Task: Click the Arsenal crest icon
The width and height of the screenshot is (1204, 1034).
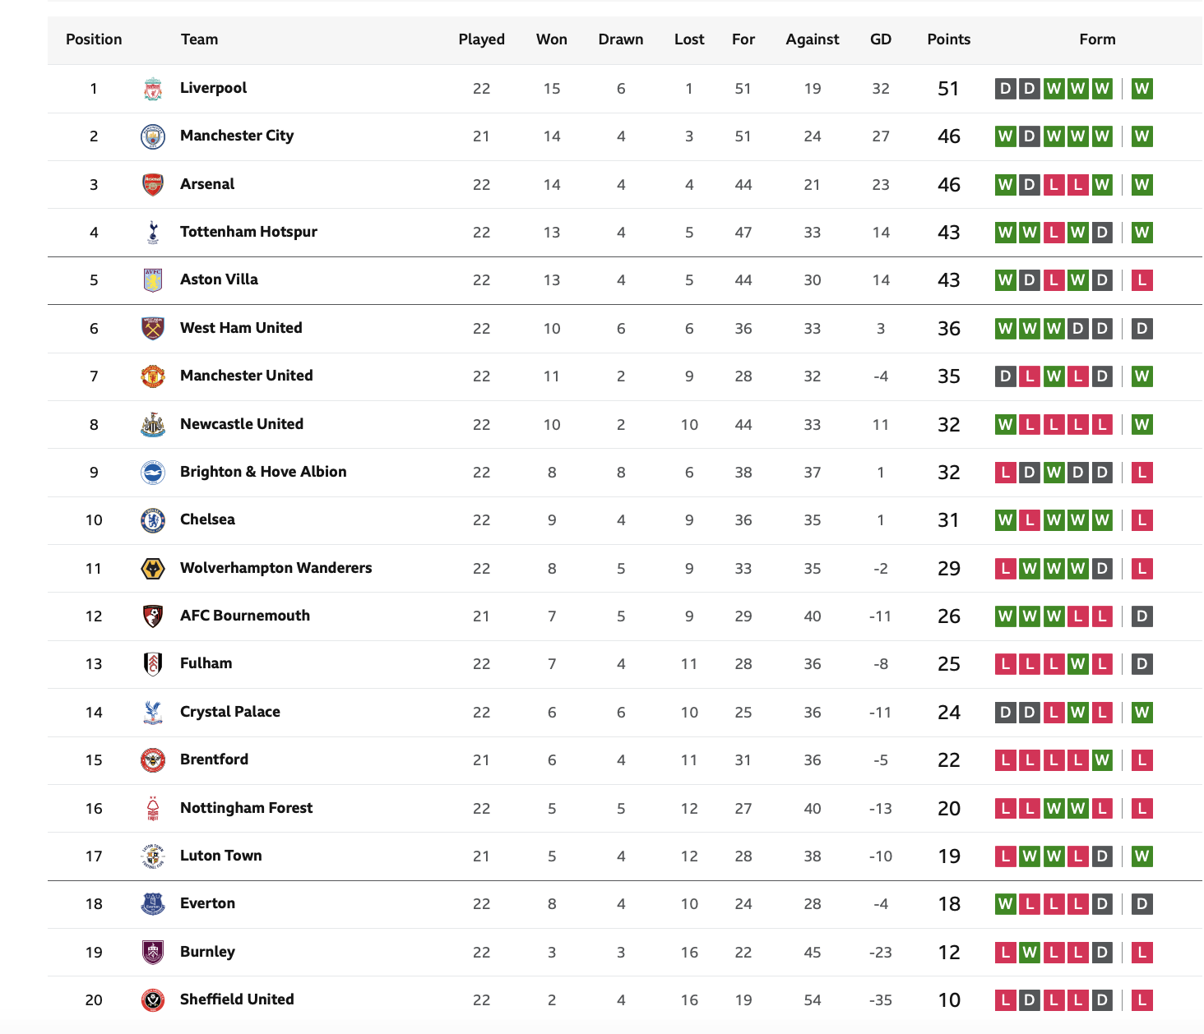Action: [153, 184]
